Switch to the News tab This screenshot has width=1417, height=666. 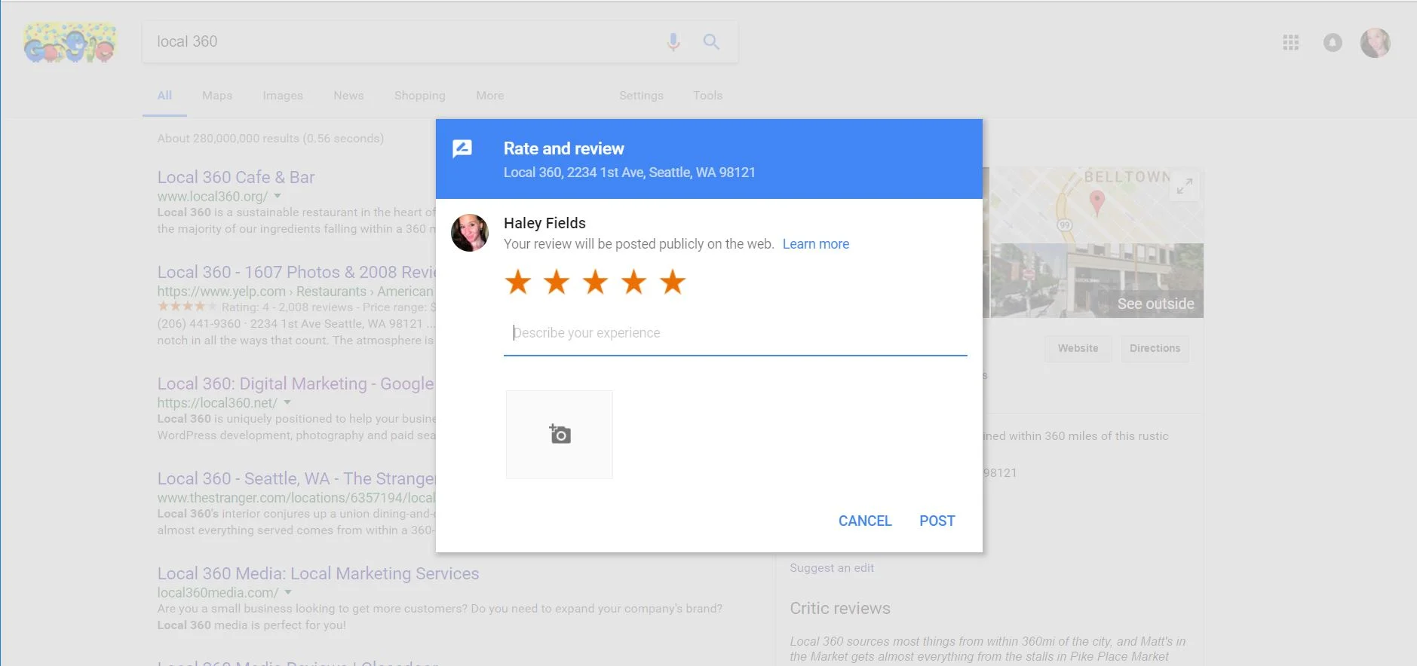click(x=348, y=96)
